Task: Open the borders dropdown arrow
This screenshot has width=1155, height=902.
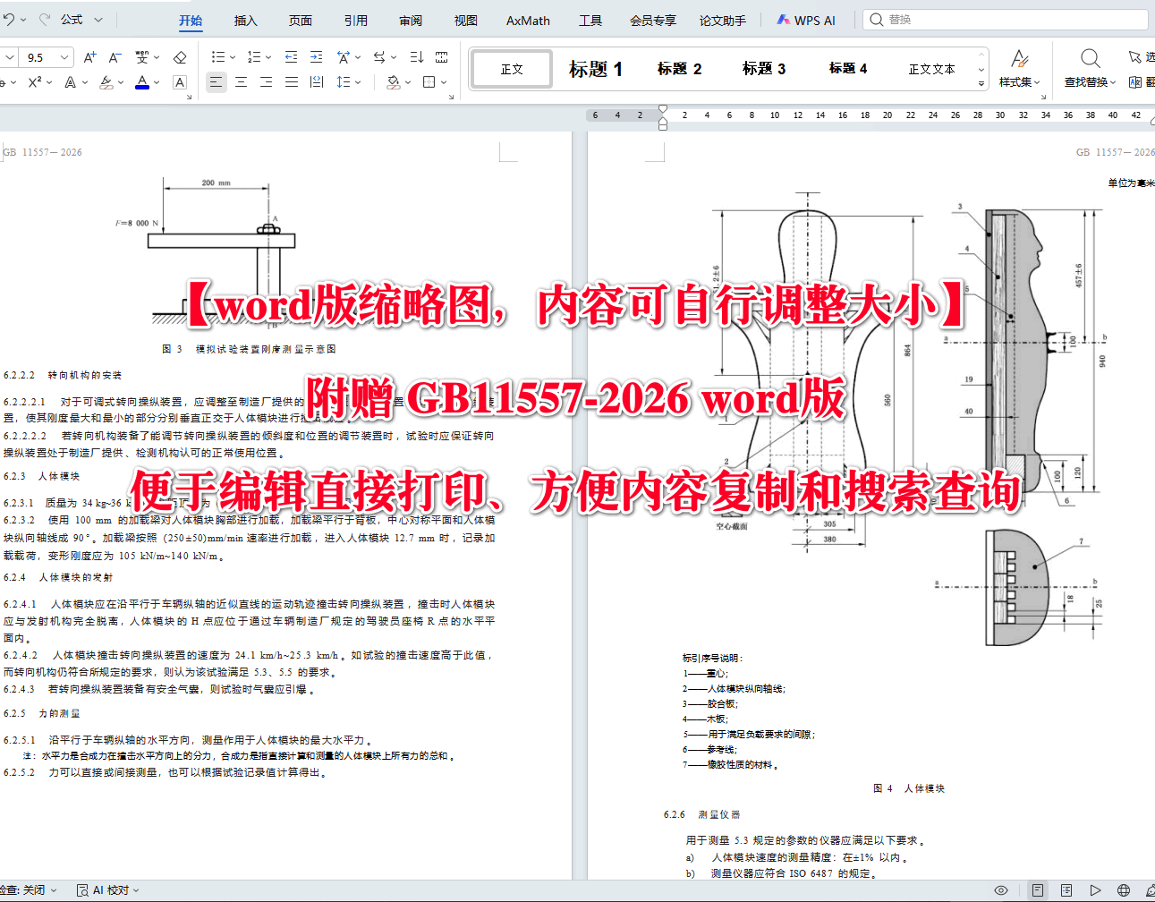Action: pos(444,82)
